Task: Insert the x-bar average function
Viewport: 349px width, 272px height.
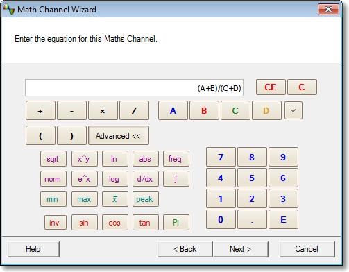Action: point(115,199)
